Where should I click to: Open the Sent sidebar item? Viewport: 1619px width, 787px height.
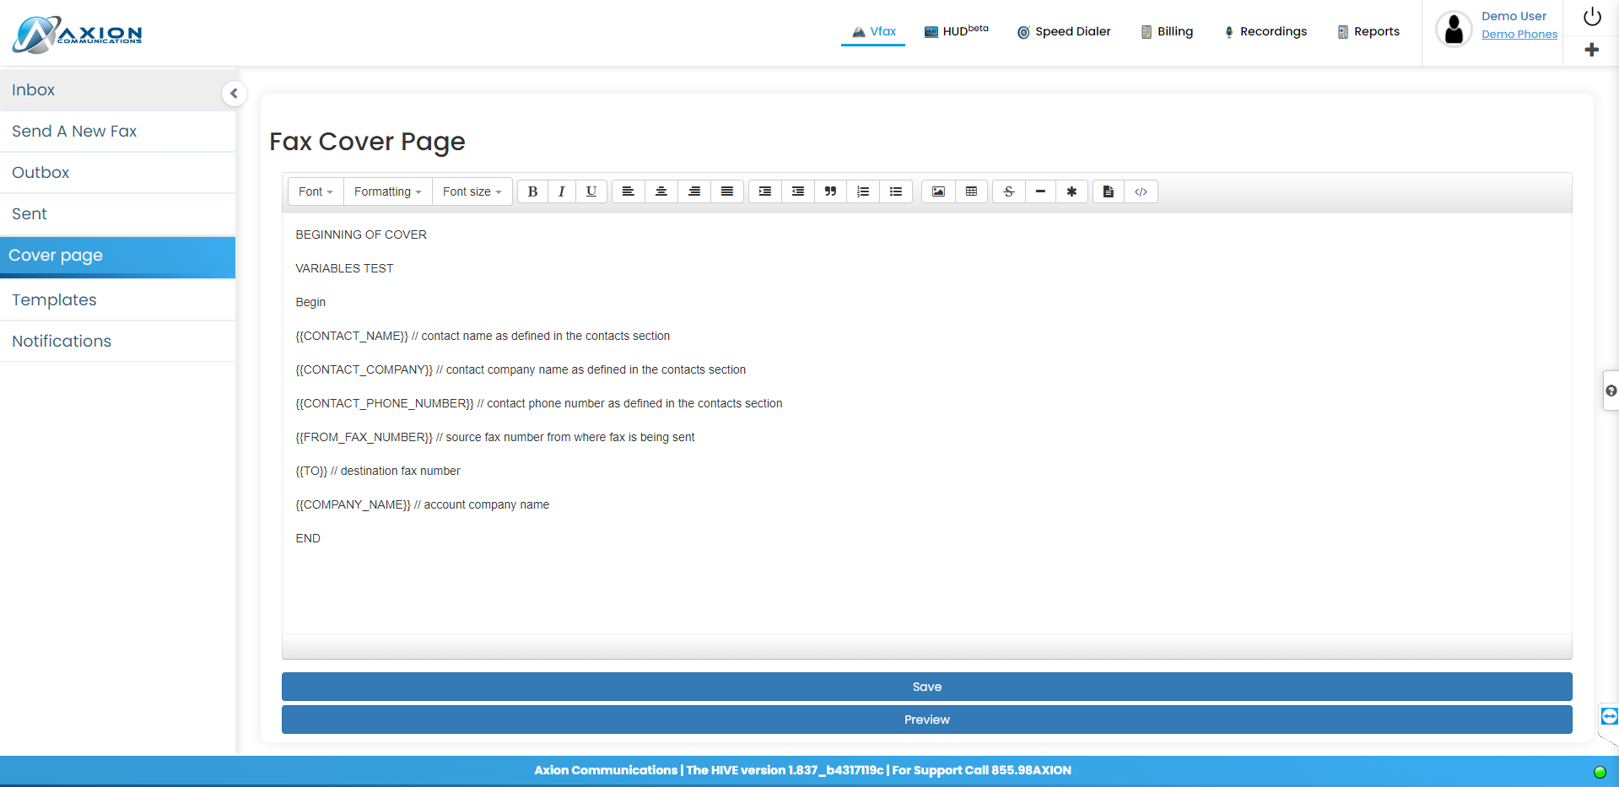(x=117, y=214)
